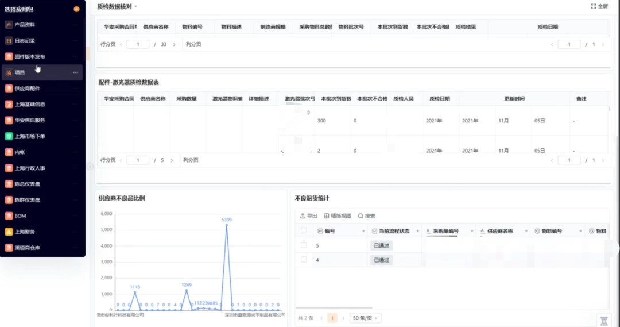The height and width of the screenshot is (327, 620).
Task: Click the row page input showing 1 of 33
Action: pyautogui.click(x=138, y=44)
